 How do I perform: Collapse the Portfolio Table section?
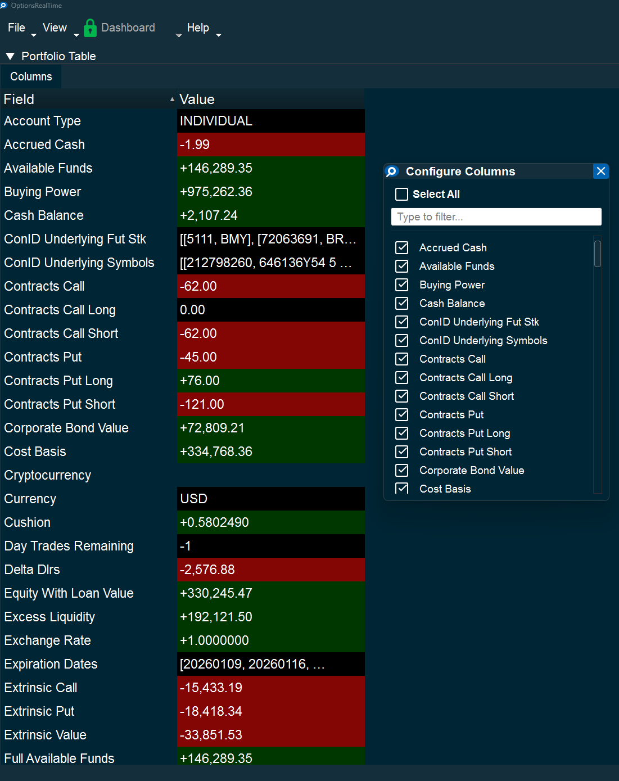(9, 56)
